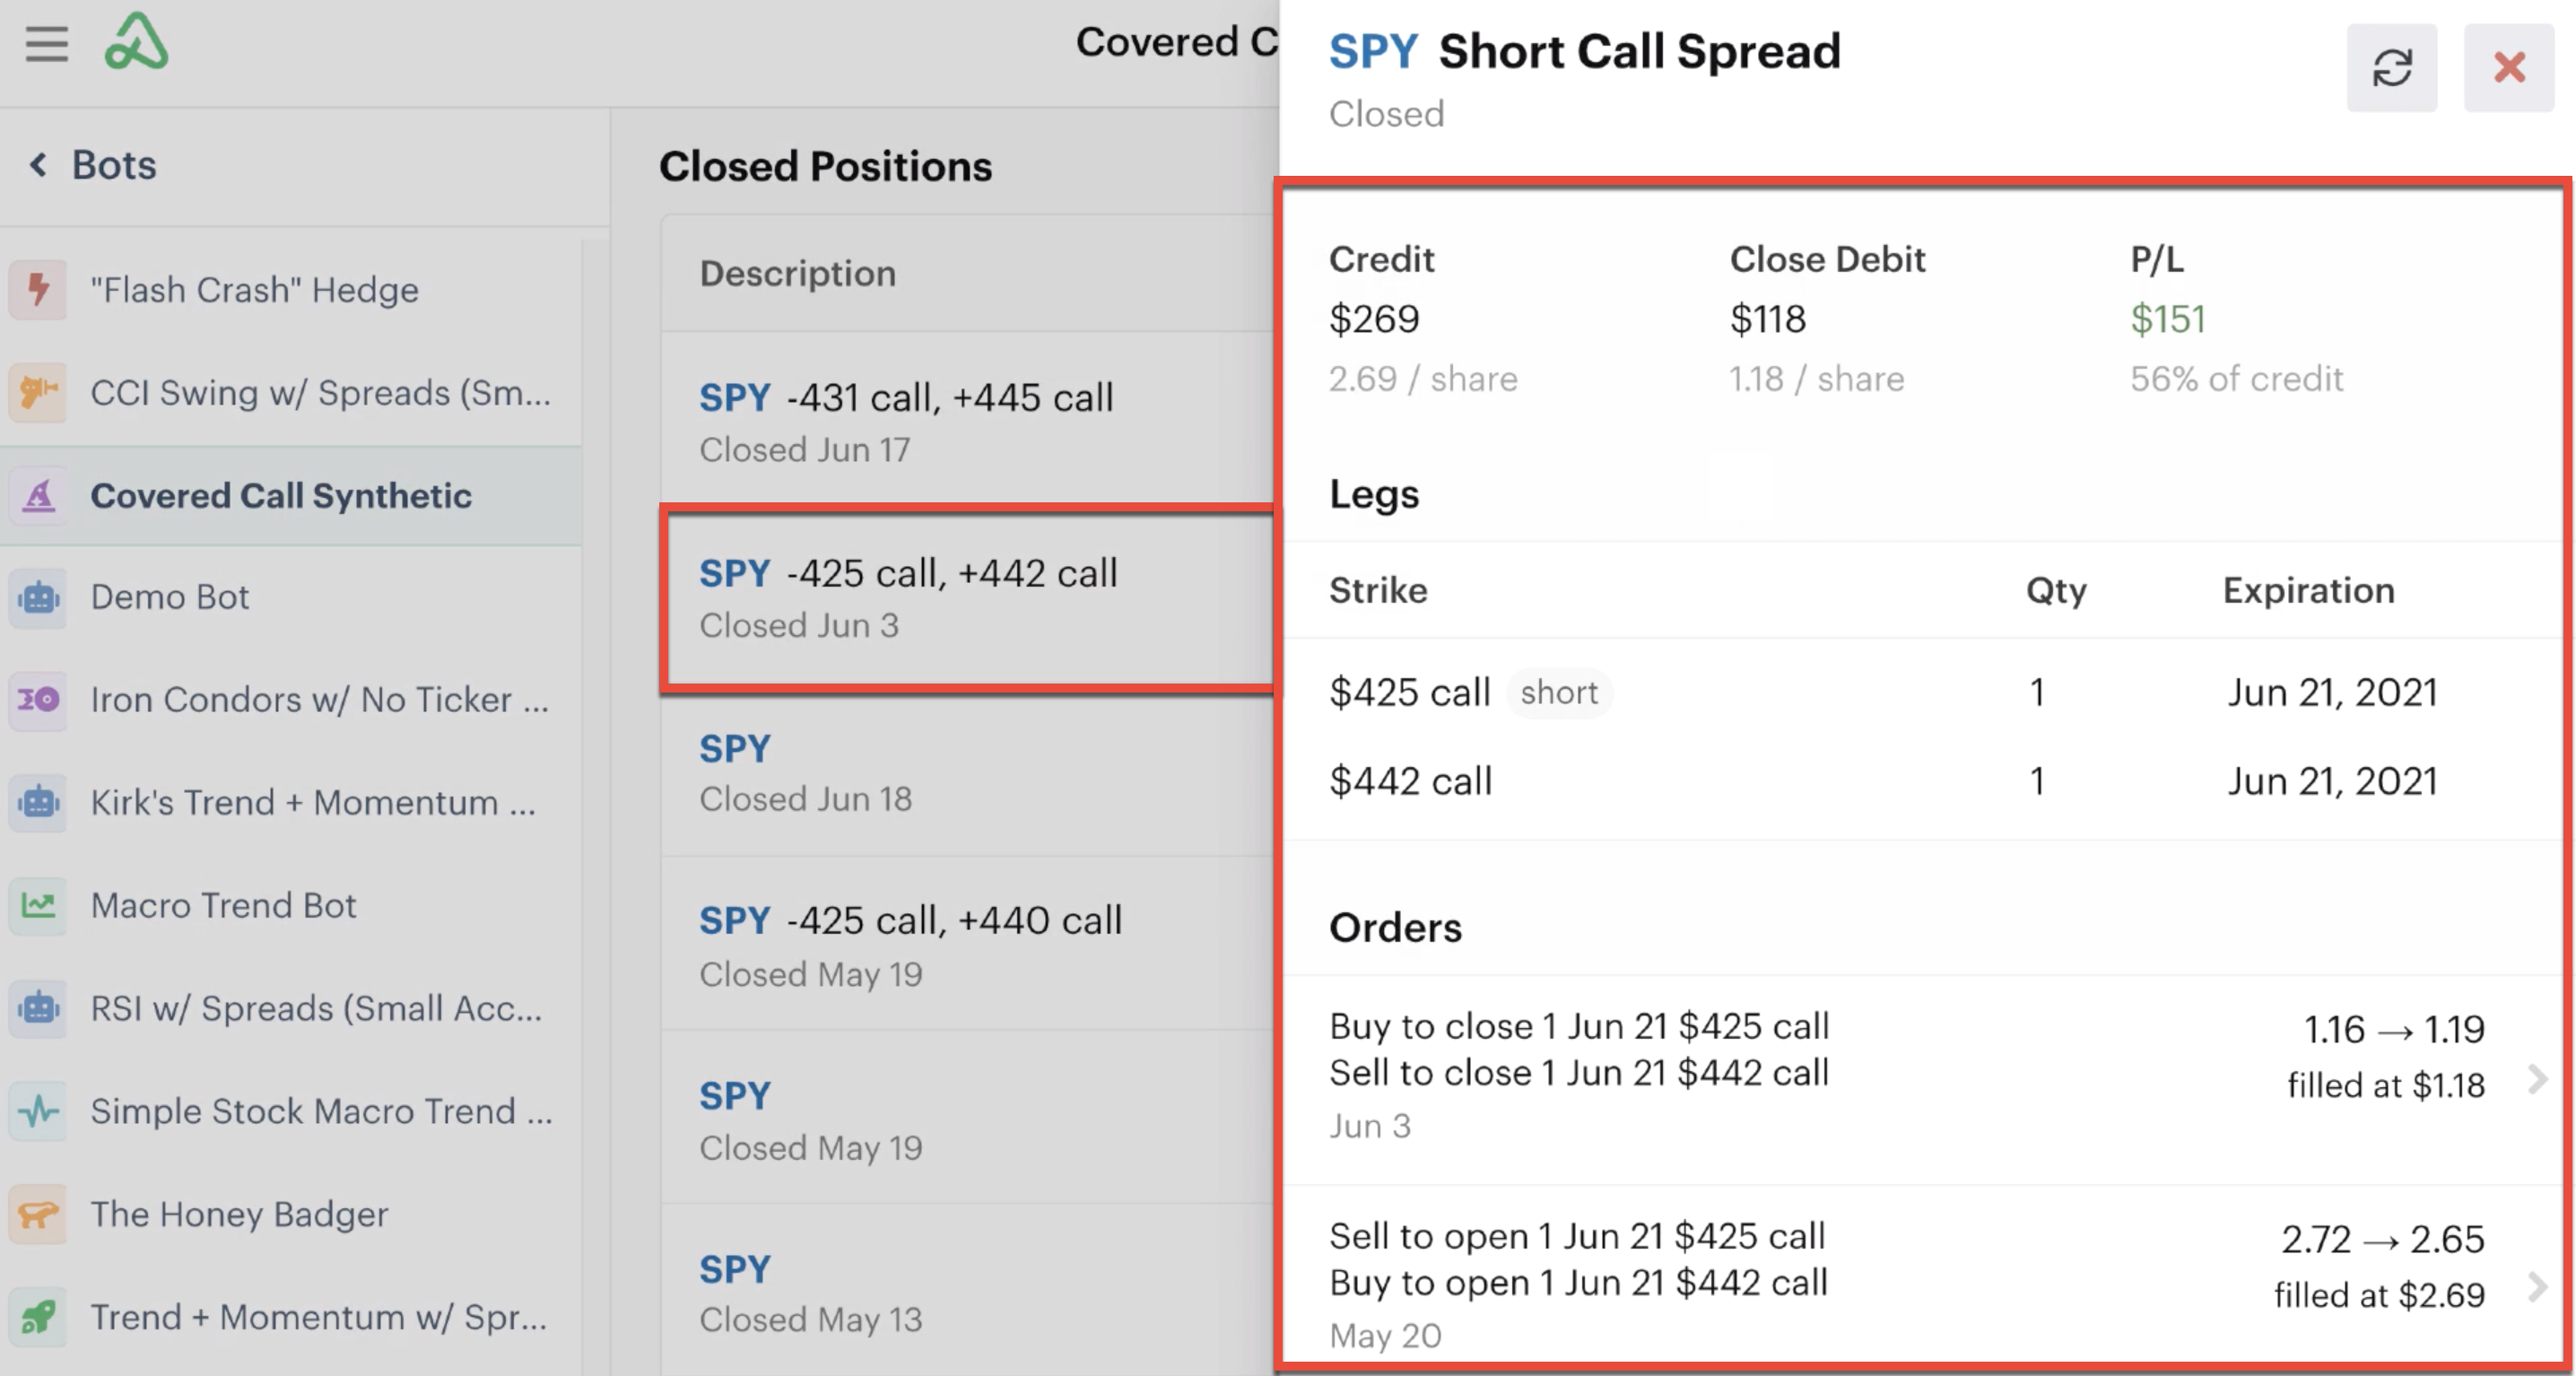Select the SPY position closed Jun 18
Viewport: 2576px width, 1376px height.
pos(966,772)
